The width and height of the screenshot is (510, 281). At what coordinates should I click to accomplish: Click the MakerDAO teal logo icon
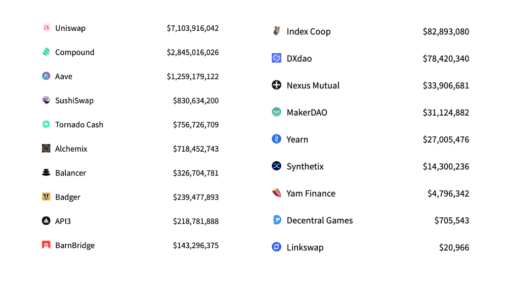click(276, 112)
